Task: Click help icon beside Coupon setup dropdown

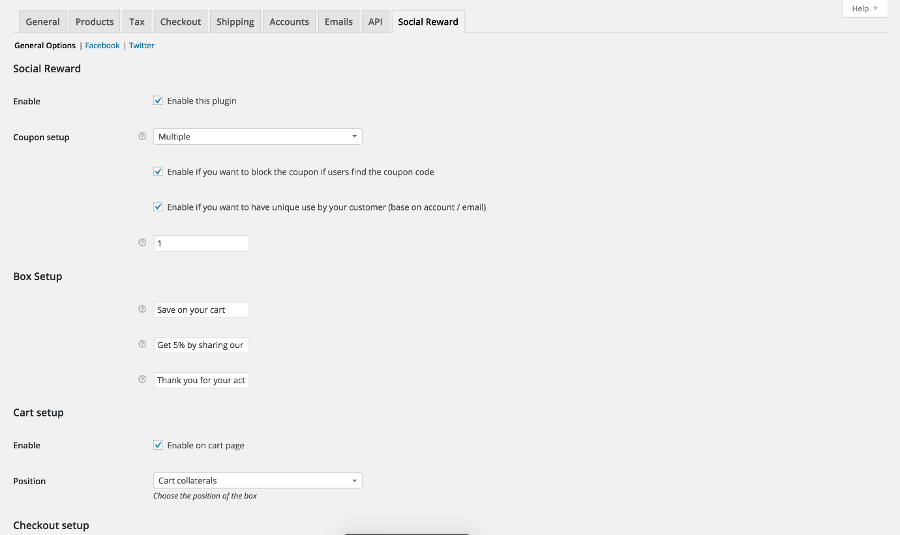Action: click(142, 137)
